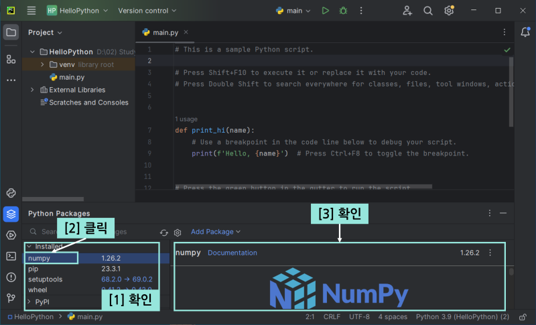Open the Python Packages tool window icon

click(11, 214)
